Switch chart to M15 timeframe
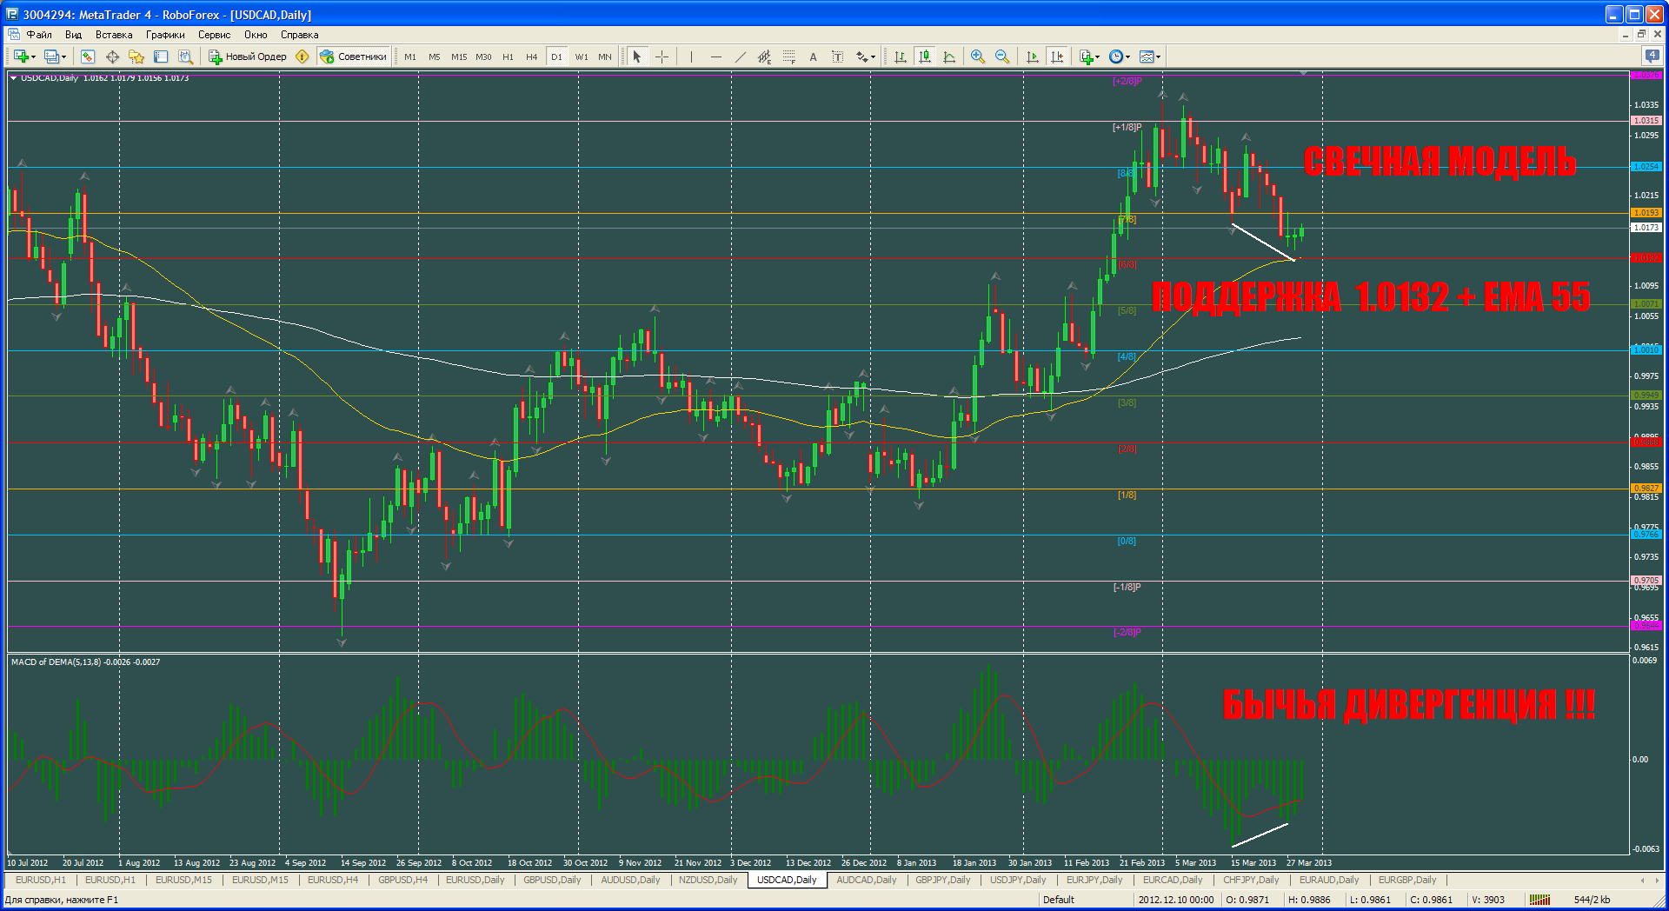1669x911 pixels. point(459,57)
